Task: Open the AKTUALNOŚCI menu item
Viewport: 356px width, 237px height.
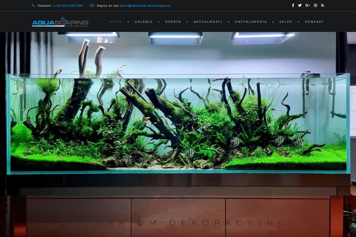Action: (x=208, y=22)
